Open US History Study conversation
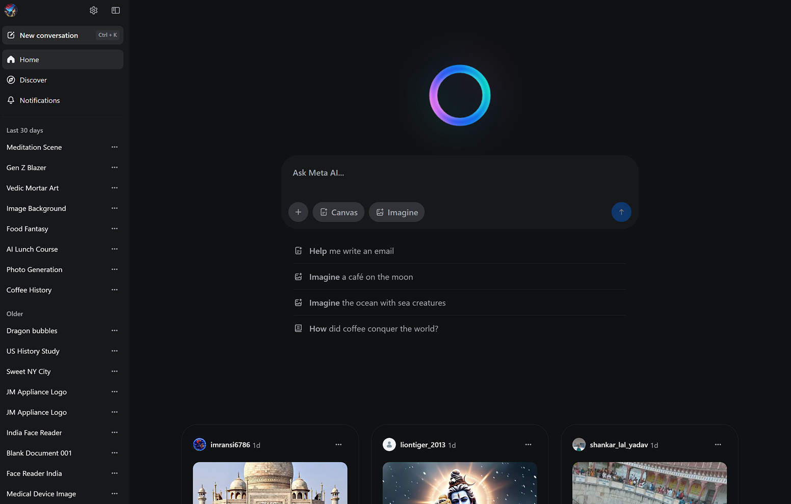The width and height of the screenshot is (791, 504). pyautogui.click(x=33, y=351)
